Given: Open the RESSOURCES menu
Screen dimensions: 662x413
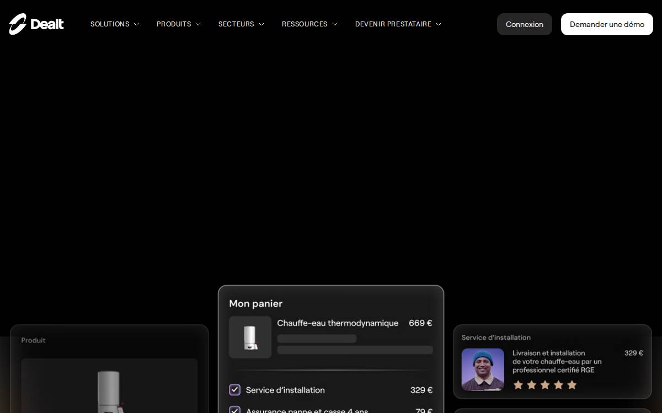Looking at the screenshot, I should 309,24.
